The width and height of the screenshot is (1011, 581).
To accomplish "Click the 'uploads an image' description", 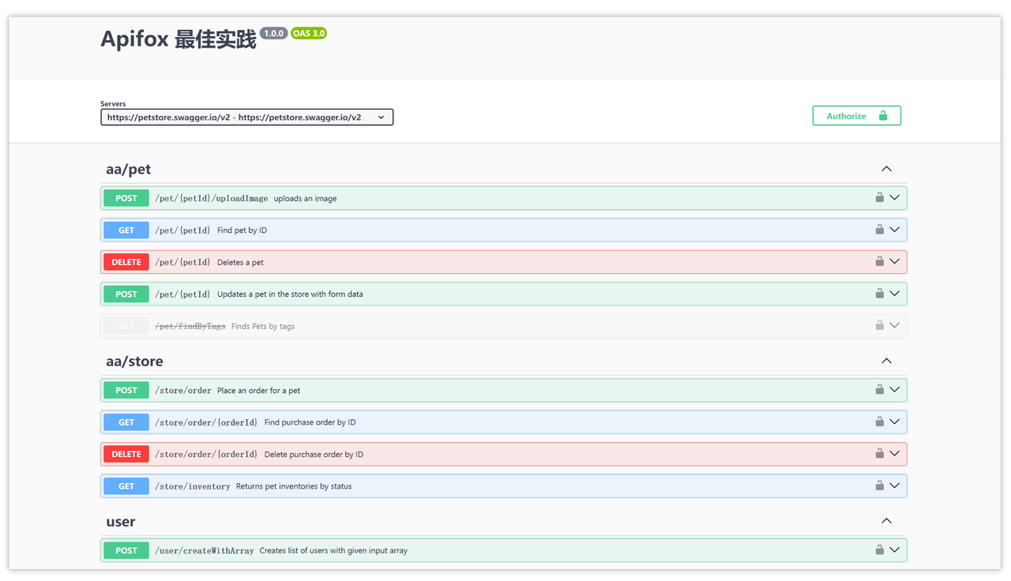I will tap(306, 198).
